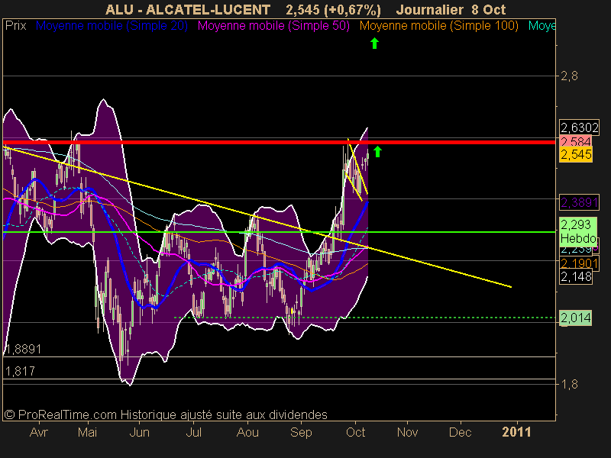Click the pink 2,584 price label
Viewport: 611px width, 458px height.
tap(576, 140)
